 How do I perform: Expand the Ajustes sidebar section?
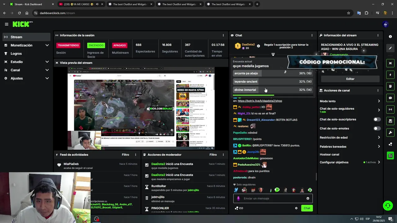(x=47, y=78)
